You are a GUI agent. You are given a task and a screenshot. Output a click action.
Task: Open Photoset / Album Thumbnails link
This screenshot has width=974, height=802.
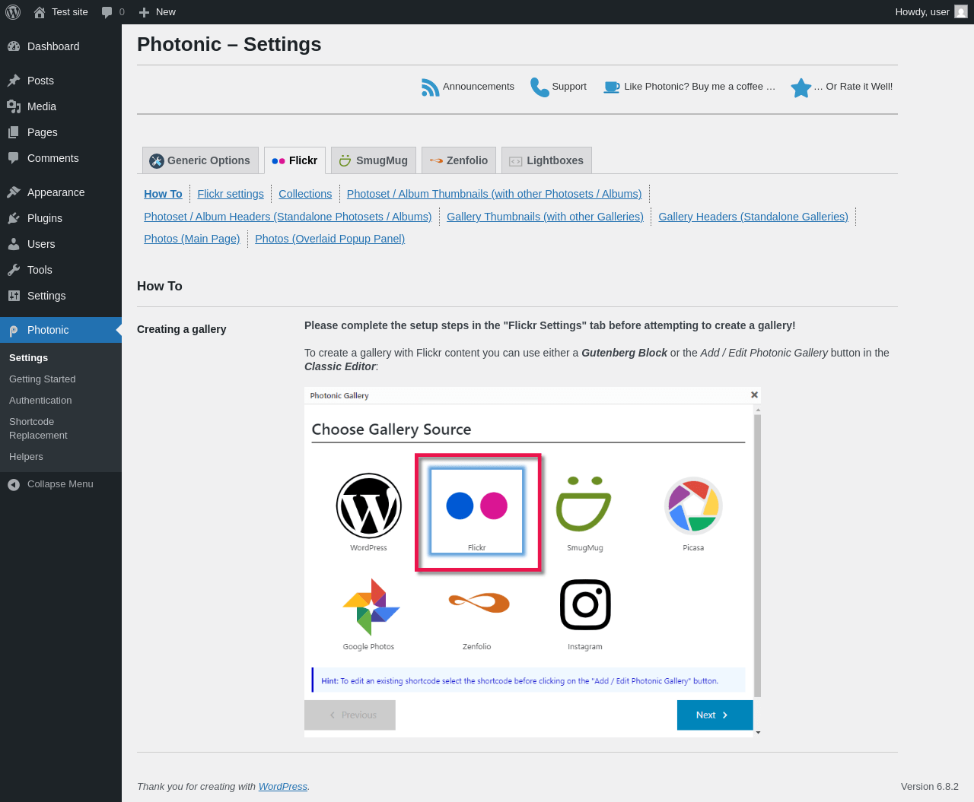(x=494, y=194)
